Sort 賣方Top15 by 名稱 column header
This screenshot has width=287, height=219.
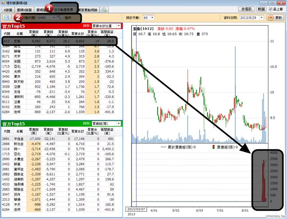tap(20, 131)
